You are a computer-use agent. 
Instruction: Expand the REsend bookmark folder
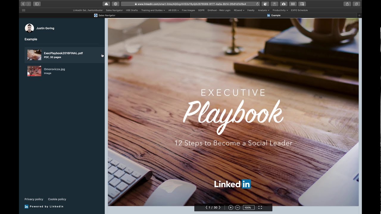(x=239, y=10)
